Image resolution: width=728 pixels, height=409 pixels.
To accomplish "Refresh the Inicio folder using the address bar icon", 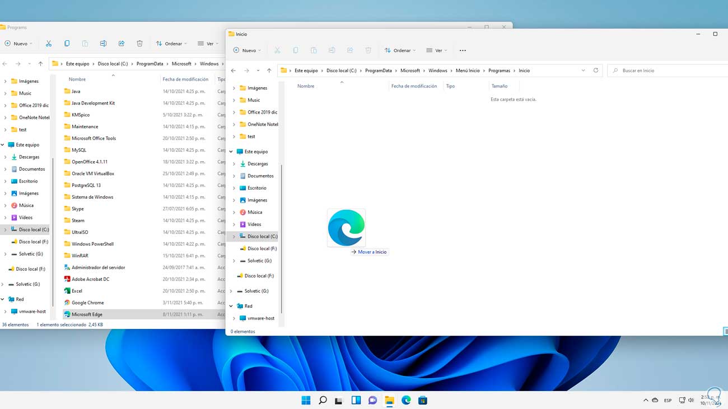I will [x=596, y=70].
